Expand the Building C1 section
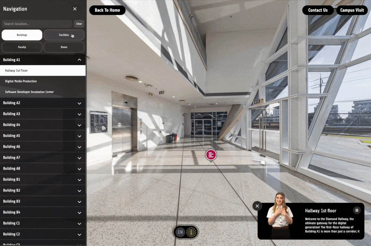The height and width of the screenshot is (246, 371). (43, 223)
